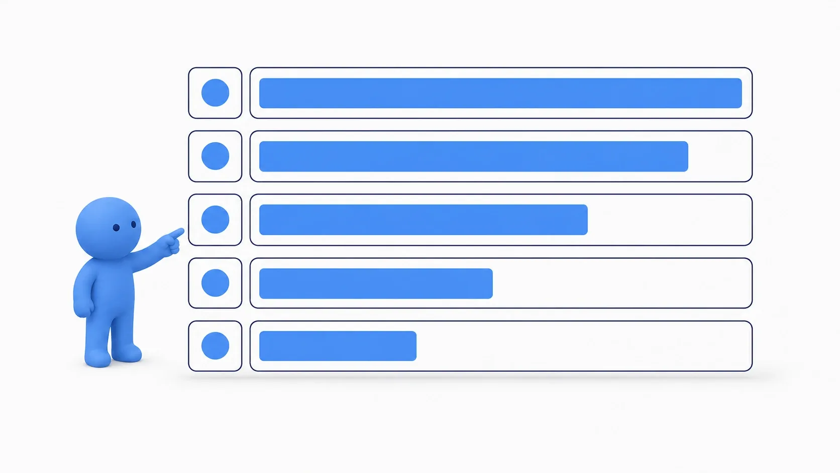This screenshot has height=473, width=840.
Task: Click the shortest blue bar at bottom
Action: pyautogui.click(x=338, y=346)
